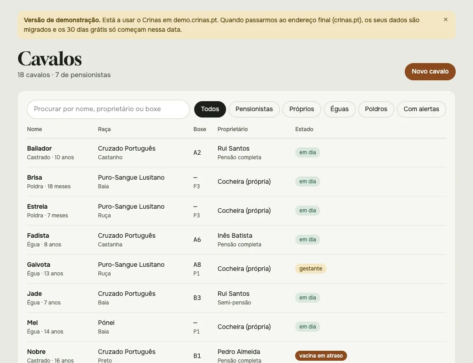Image resolution: width=473 pixels, height=363 pixels.
Task: Click the Nome column header
Action: point(35,129)
